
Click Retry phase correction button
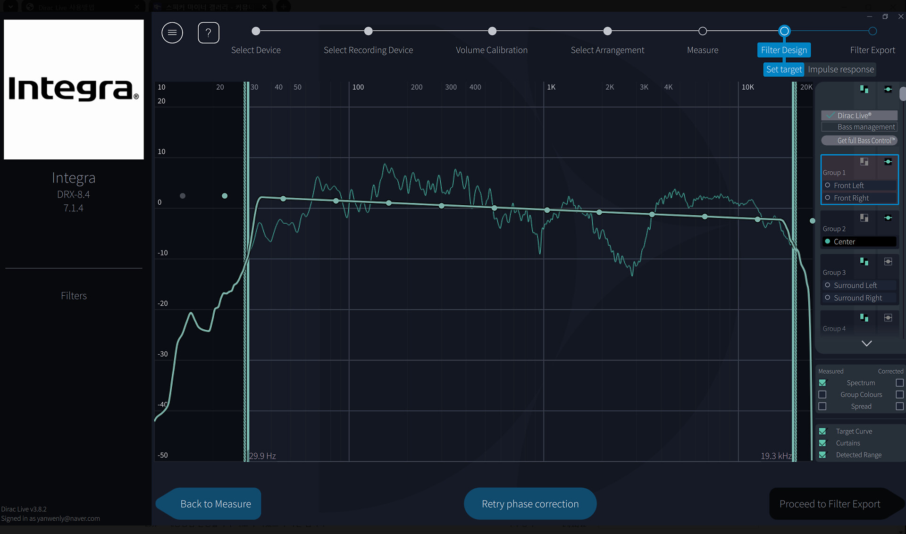pyautogui.click(x=530, y=504)
